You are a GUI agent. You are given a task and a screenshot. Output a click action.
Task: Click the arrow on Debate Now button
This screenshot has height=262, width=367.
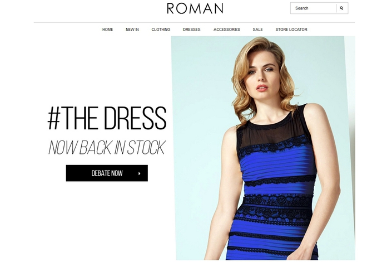click(139, 173)
